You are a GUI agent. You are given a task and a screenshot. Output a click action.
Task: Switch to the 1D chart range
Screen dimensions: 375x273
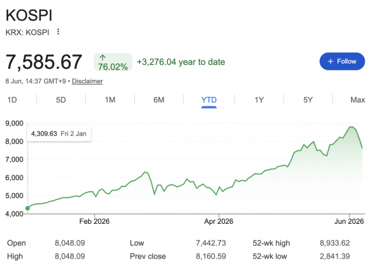[12, 100]
